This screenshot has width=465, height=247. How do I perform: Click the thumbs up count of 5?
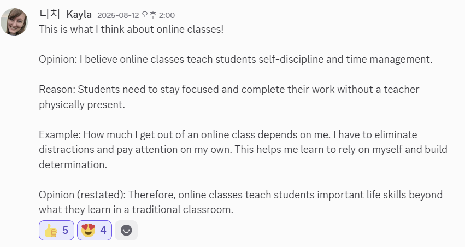(65, 231)
